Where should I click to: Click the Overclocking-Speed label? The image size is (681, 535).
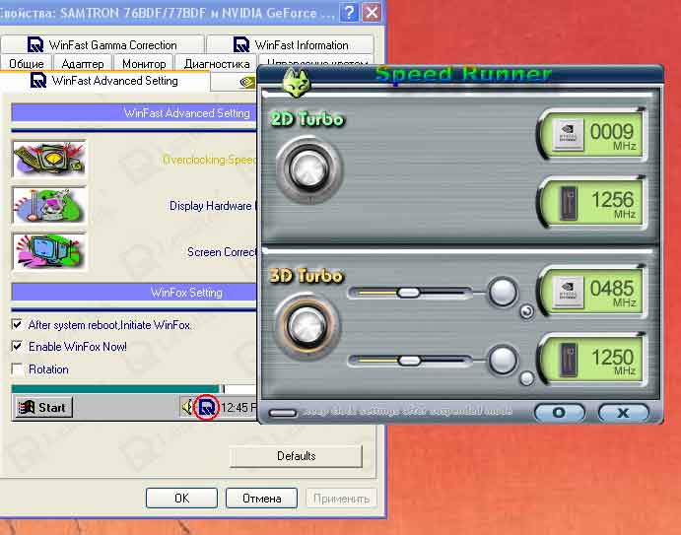pyautogui.click(x=209, y=160)
